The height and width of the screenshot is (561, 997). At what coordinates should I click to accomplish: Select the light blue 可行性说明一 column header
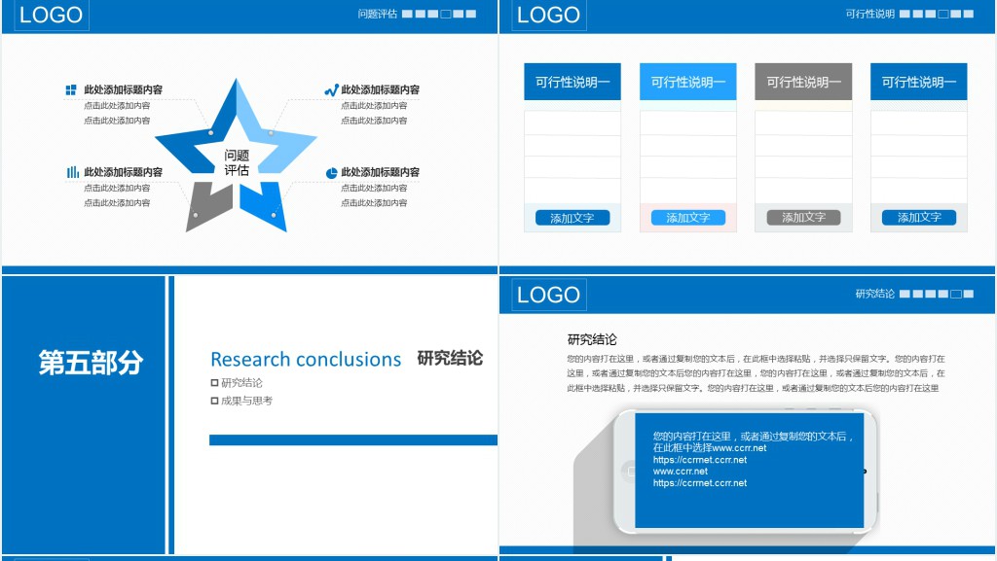tap(687, 83)
